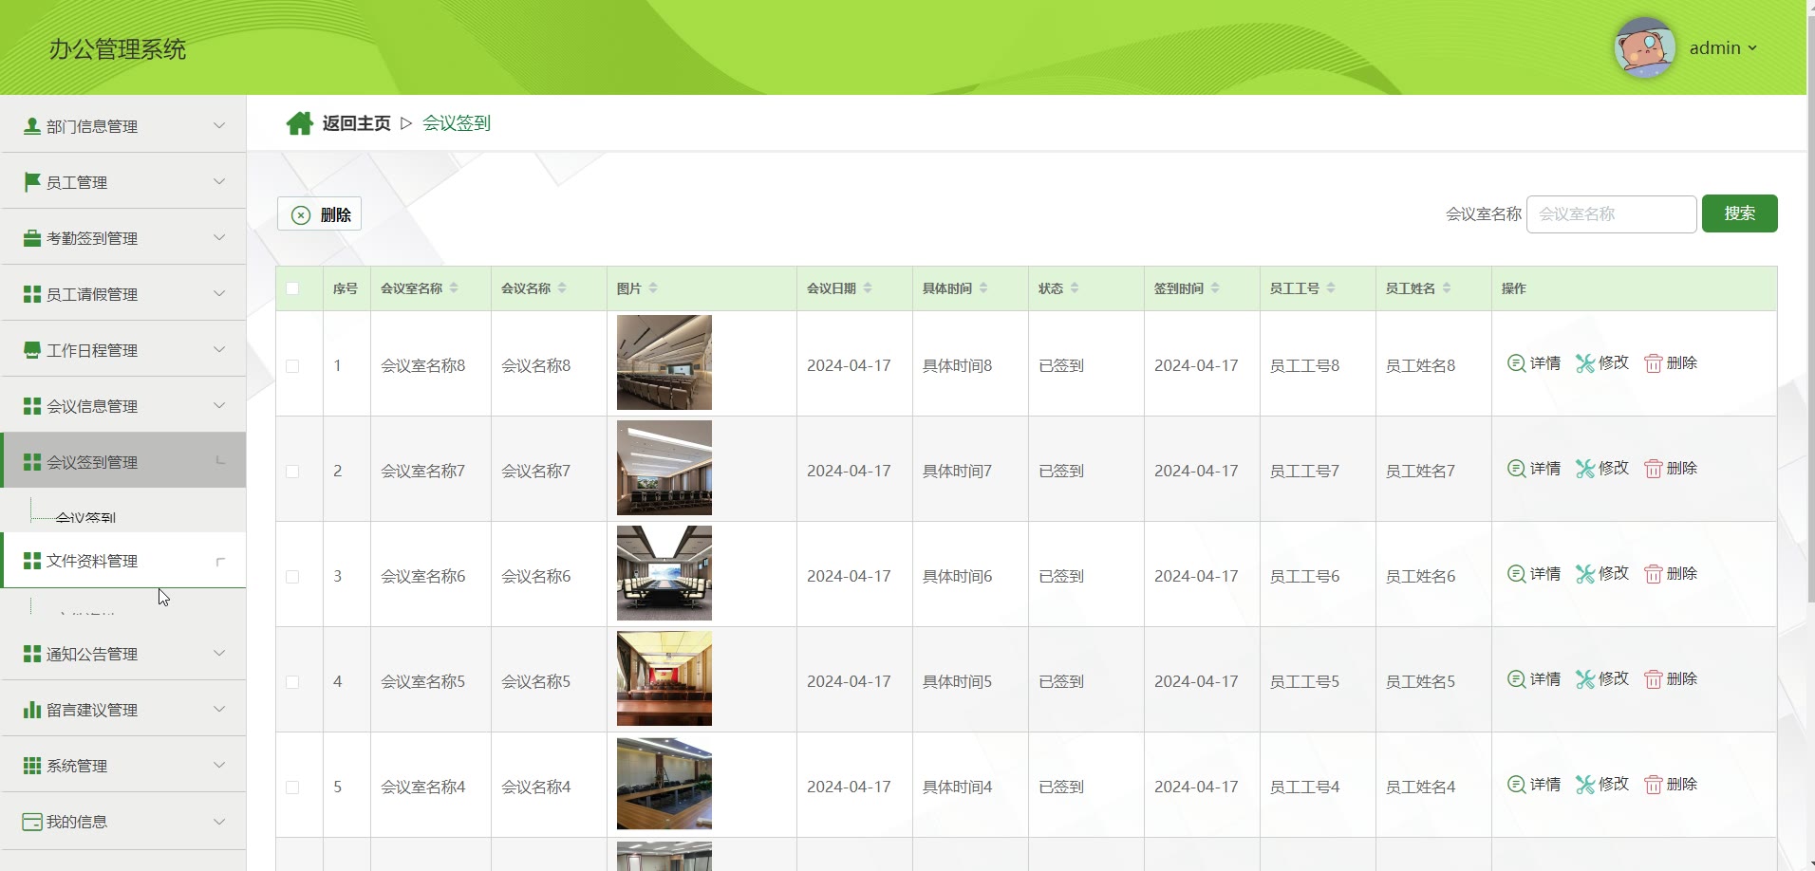1815x871 pixels.
Task: Click the 考勤签到管理 briefcase icon
Action: pyautogui.click(x=32, y=238)
